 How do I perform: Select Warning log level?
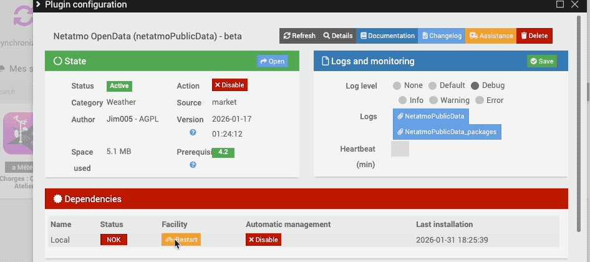pos(433,100)
